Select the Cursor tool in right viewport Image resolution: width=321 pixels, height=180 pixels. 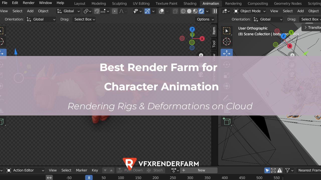tap(227, 41)
